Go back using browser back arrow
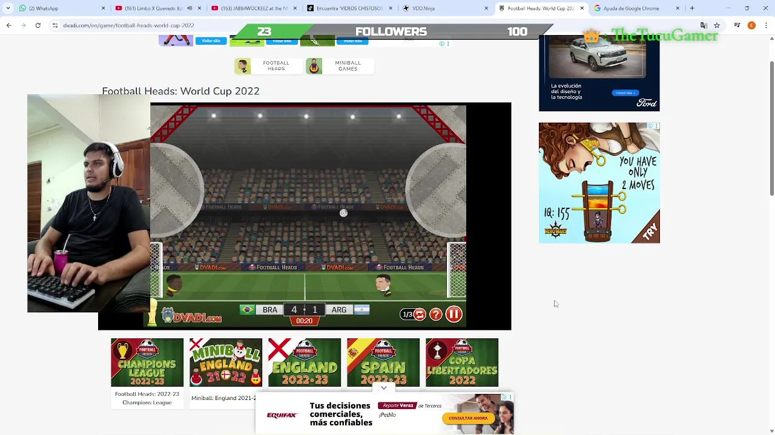Image resolution: width=775 pixels, height=435 pixels. [x=8, y=25]
